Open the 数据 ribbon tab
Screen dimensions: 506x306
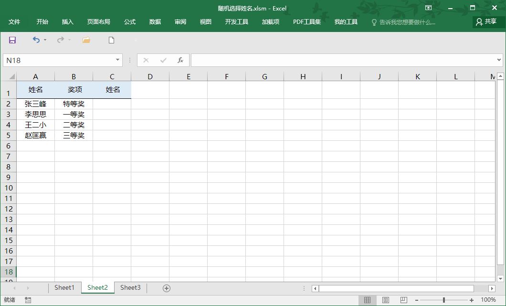click(155, 22)
